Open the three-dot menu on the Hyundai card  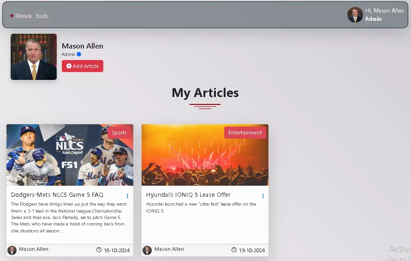pyautogui.click(x=263, y=195)
